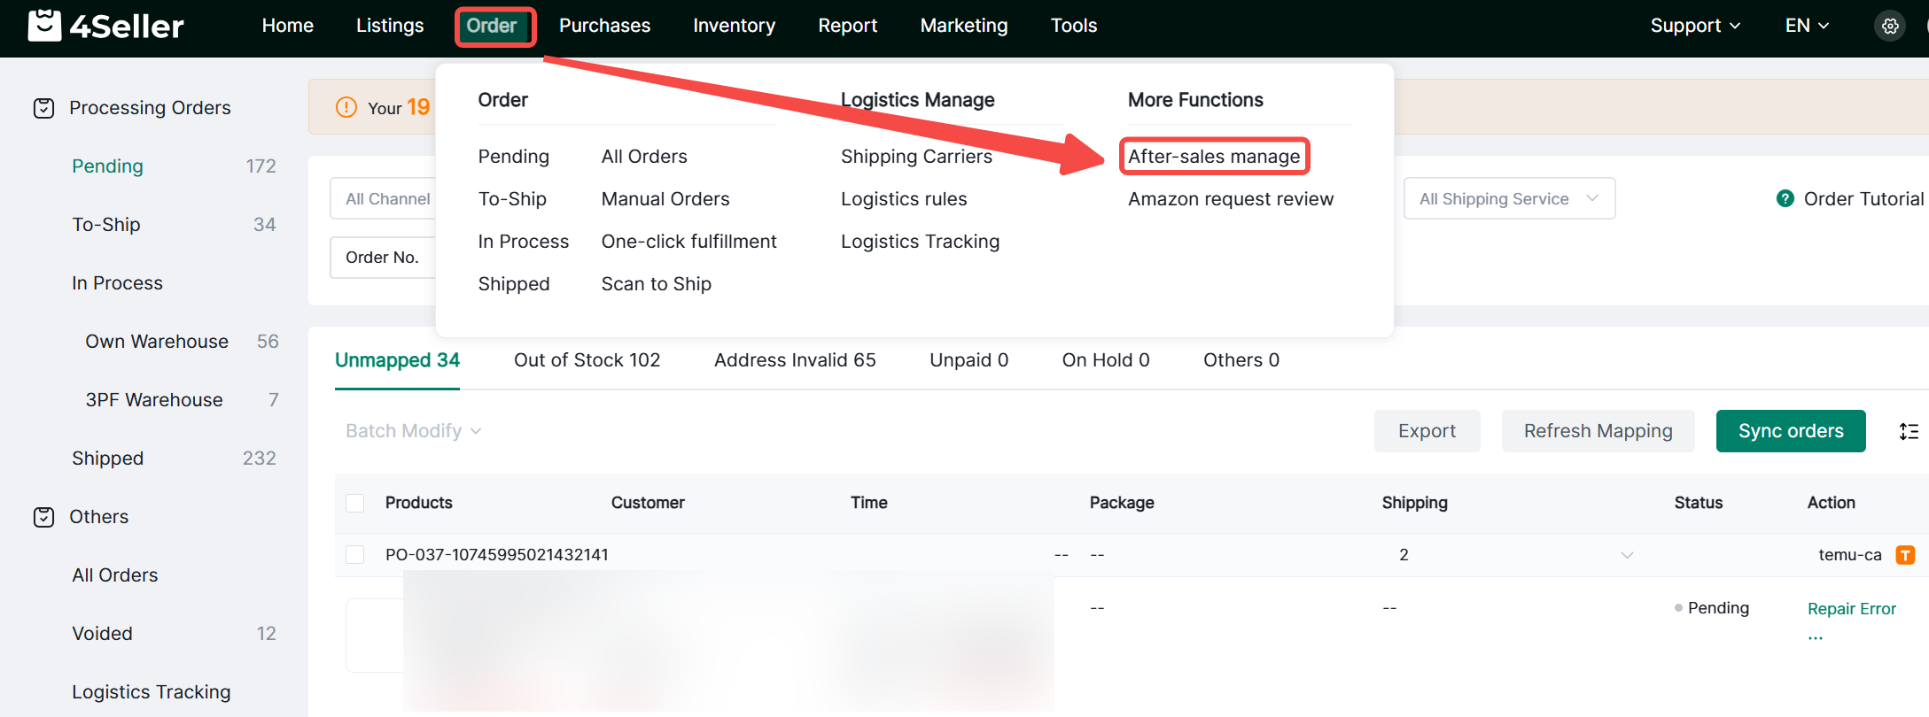The height and width of the screenshot is (717, 1929).
Task: Expand the EN language selector
Action: point(1806,26)
